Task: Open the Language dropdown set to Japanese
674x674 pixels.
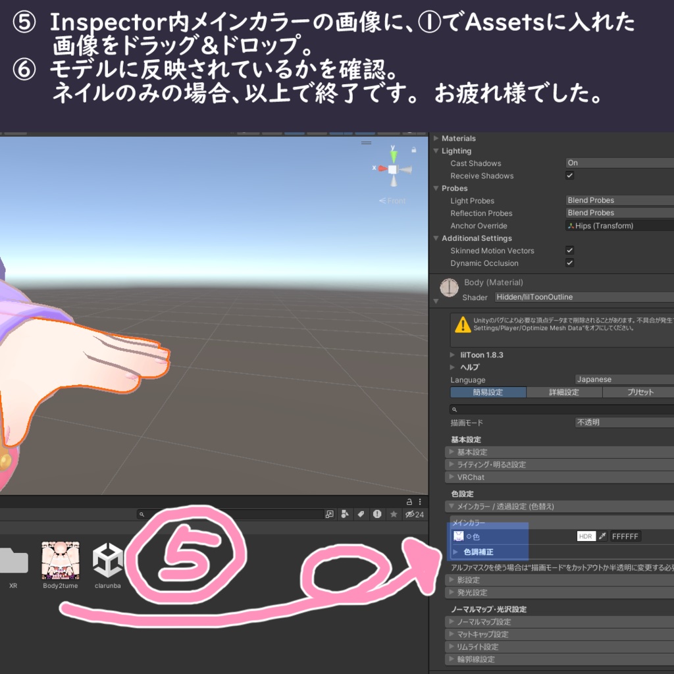Action: pos(624,380)
